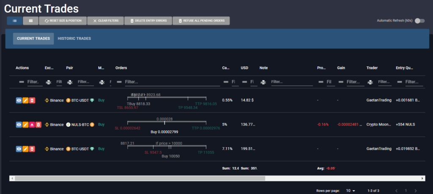
Task: Delete the 0.55% capital BTC-USDT trade
Action: coord(32,101)
